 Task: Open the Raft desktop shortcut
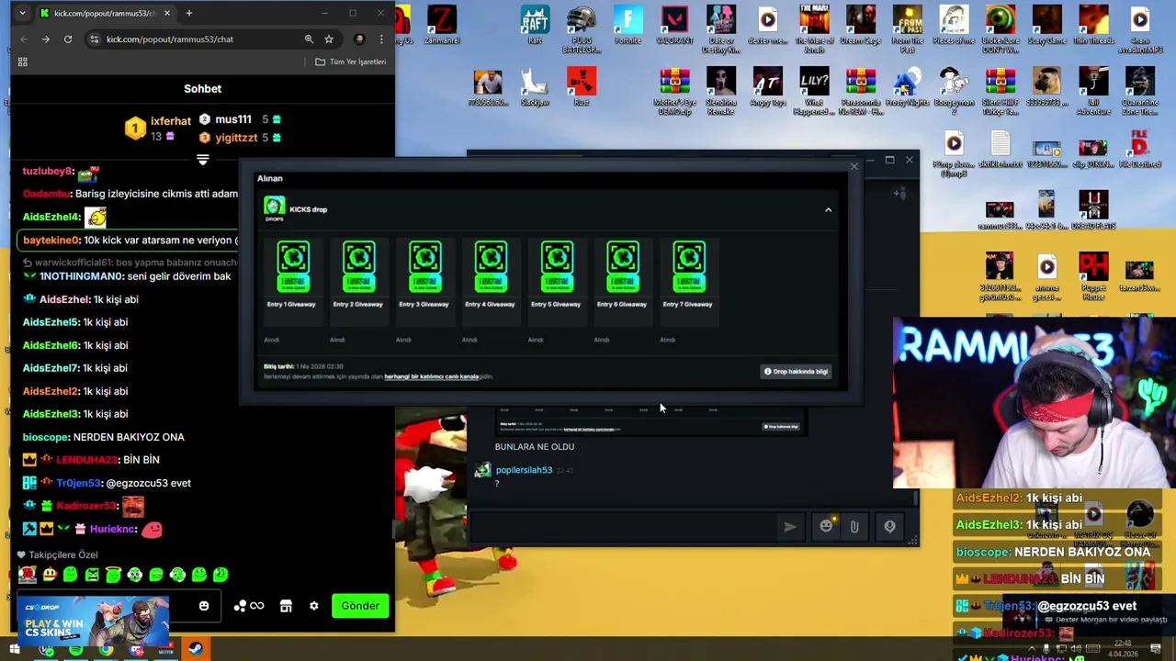535,25
